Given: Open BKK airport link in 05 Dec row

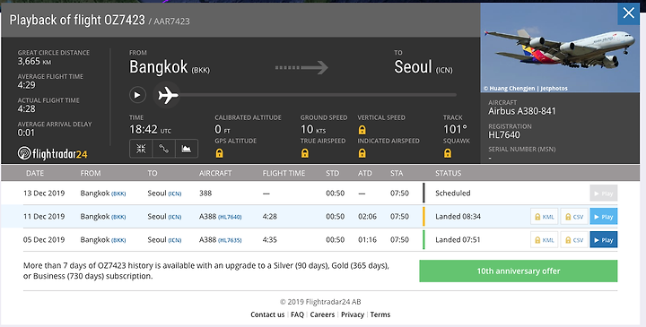Looking at the screenshot, I should pos(118,240).
